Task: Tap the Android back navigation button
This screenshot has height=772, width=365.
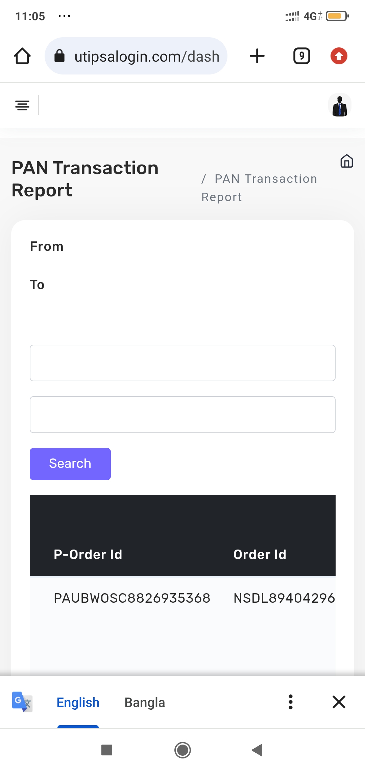Action: pos(258,750)
